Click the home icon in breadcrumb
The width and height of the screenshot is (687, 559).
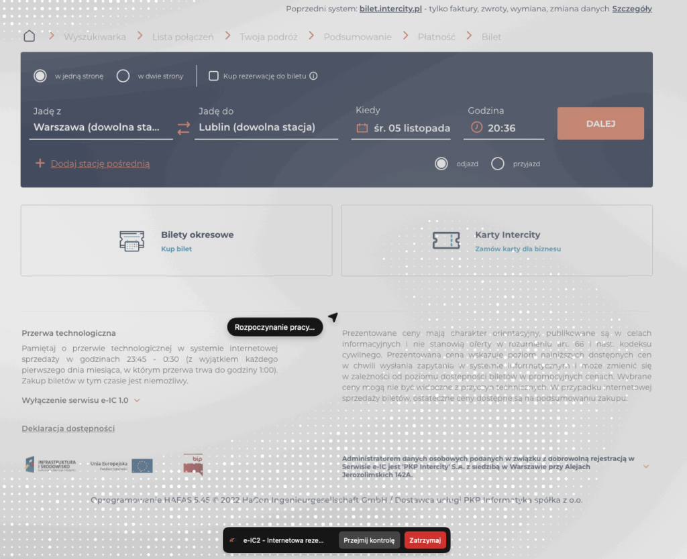coord(29,36)
